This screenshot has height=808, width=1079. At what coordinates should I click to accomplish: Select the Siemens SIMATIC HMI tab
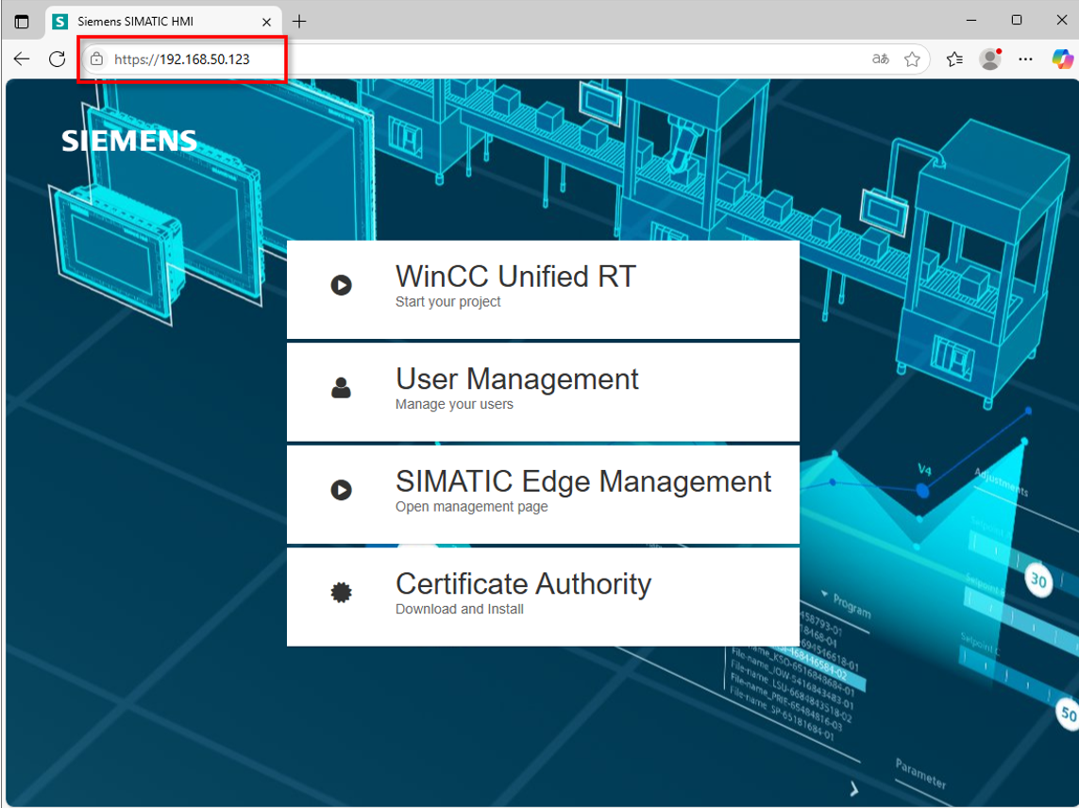pyautogui.click(x=151, y=21)
